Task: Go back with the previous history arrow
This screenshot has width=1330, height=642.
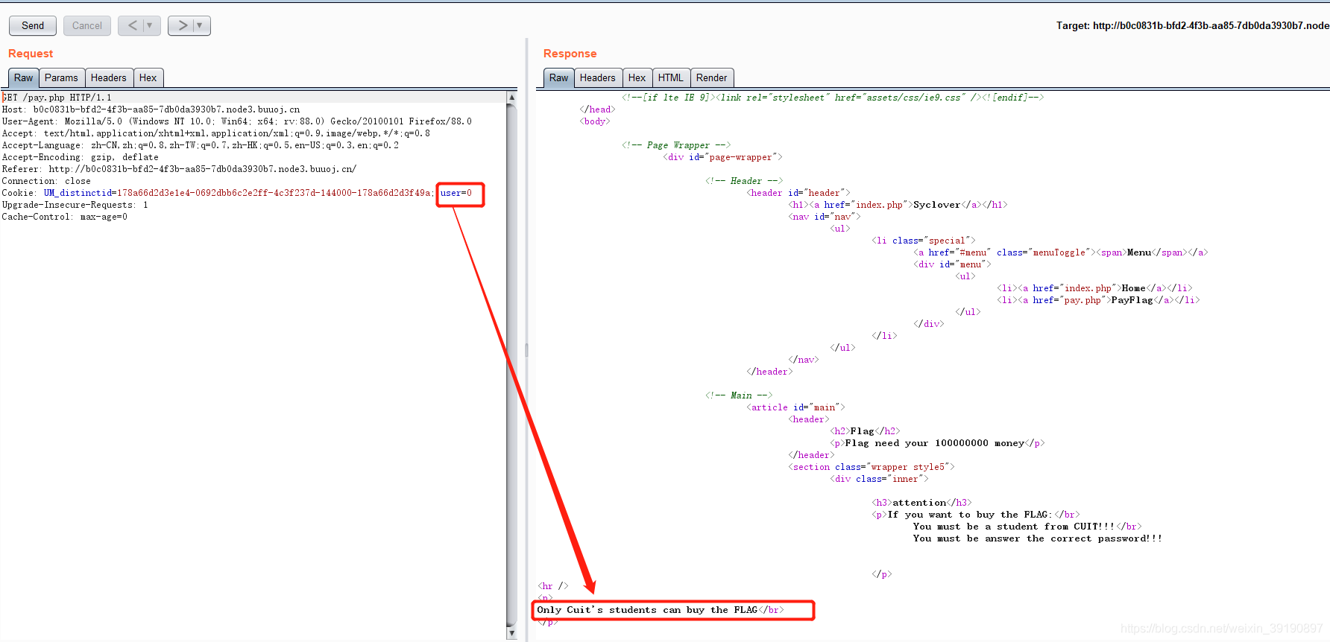Action: coord(132,25)
